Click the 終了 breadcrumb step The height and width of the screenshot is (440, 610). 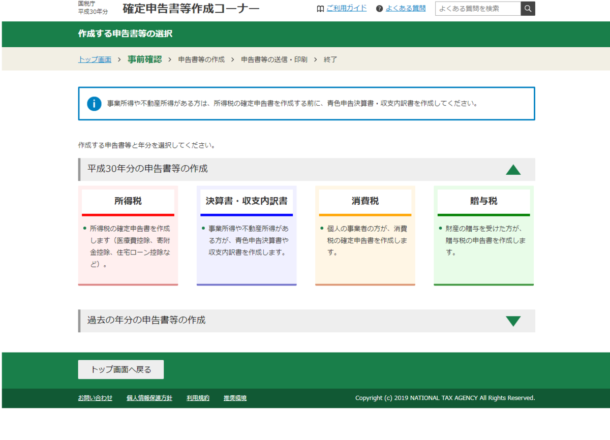[330, 59]
